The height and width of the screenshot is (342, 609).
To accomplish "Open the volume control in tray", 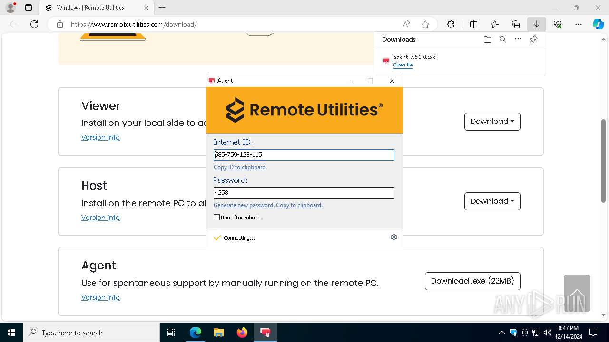I will coord(548,332).
